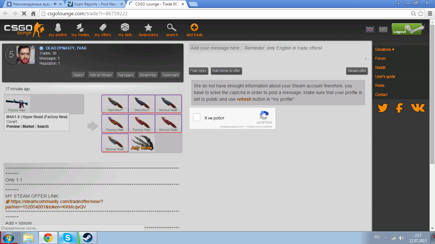Click the my offers tag icon
The width and height of the screenshot is (435, 244).
pyautogui.click(x=103, y=28)
